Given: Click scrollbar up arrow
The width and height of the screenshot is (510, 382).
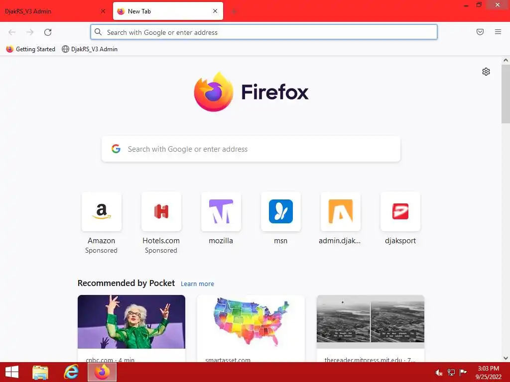Looking at the screenshot, I should (506, 60).
